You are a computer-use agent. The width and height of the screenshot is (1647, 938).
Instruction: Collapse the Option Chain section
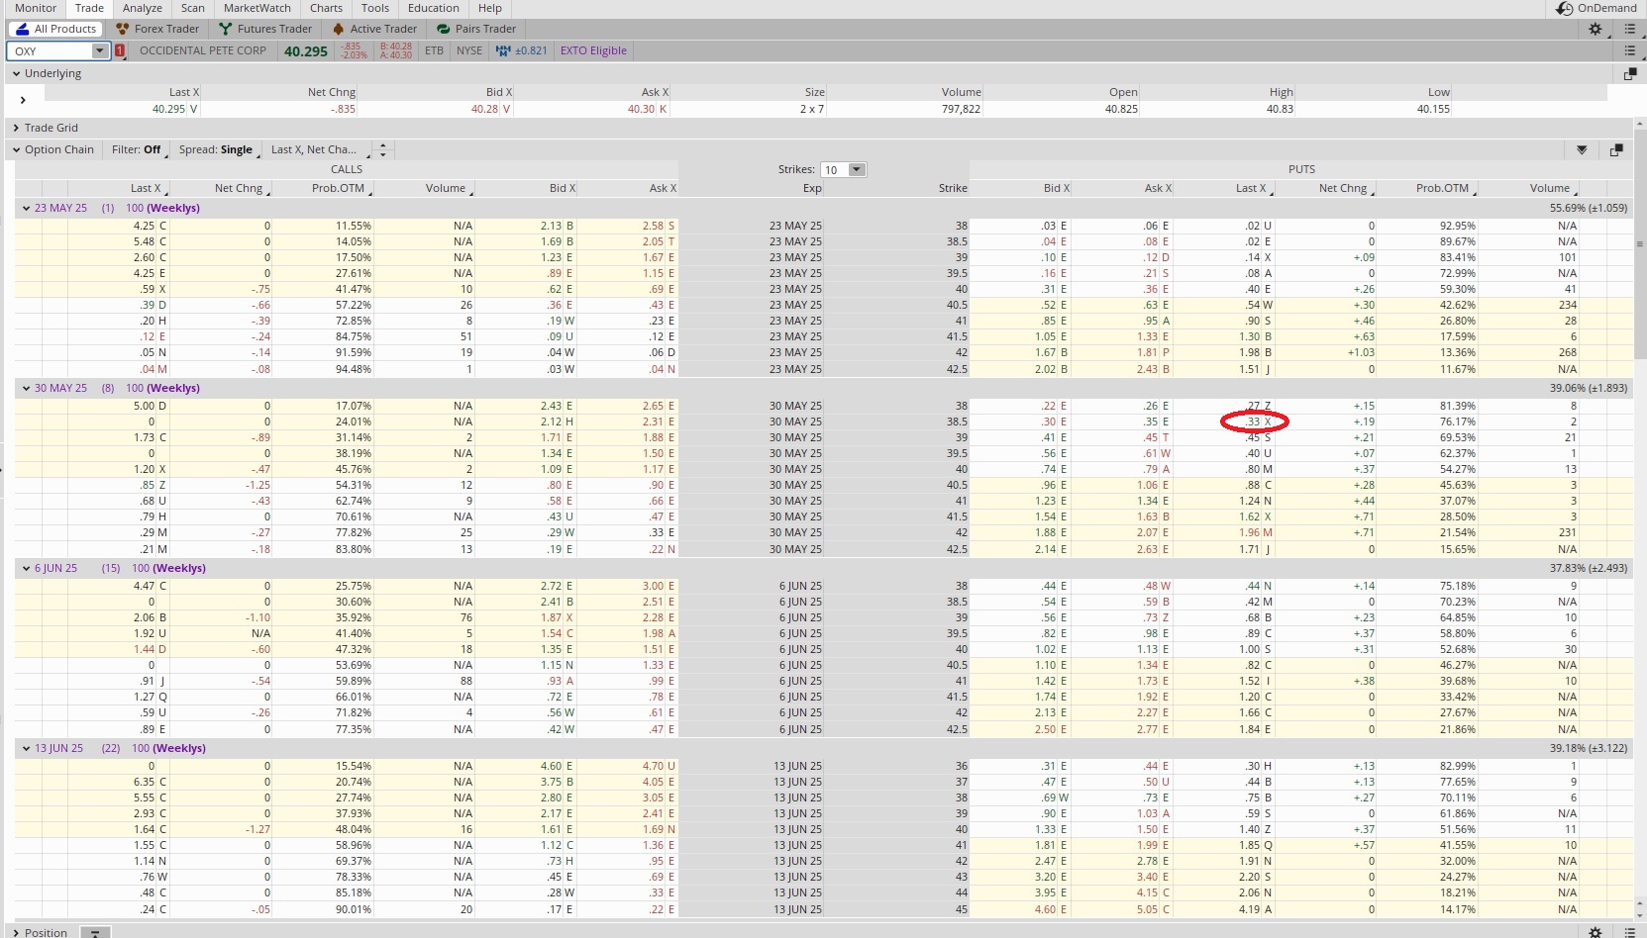16,149
